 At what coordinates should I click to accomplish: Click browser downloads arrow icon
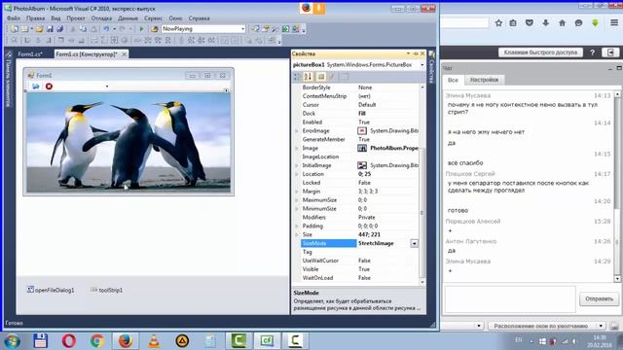pyautogui.click(x=546, y=23)
